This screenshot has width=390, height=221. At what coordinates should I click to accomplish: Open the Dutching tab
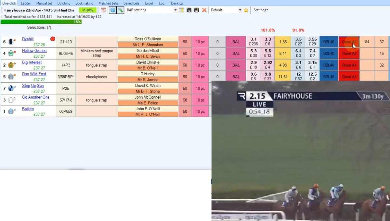pos(64,3)
